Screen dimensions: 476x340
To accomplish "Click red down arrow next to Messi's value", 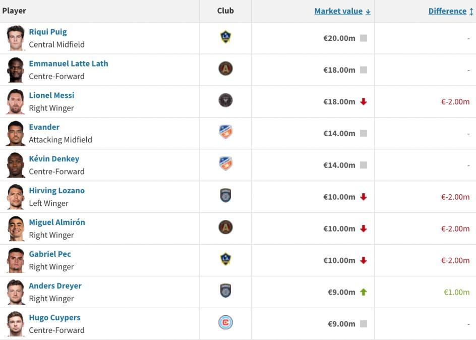I will click(364, 102).
